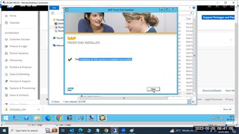Open Sales & Marketing dashboard
The height and width of the screenshot is (134, 239).
click(x=19, y=74)
